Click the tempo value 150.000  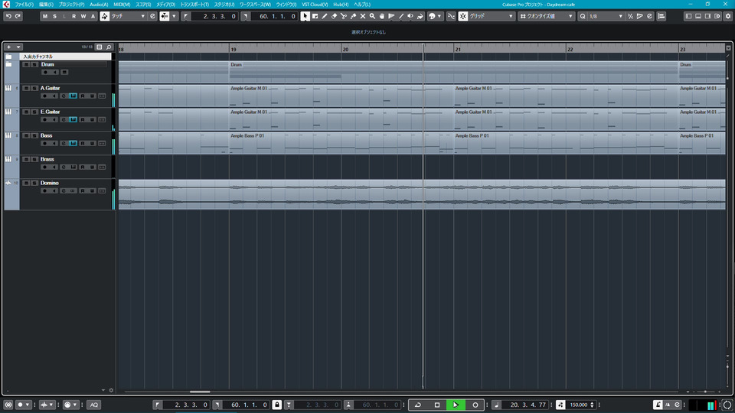[579, 405]
